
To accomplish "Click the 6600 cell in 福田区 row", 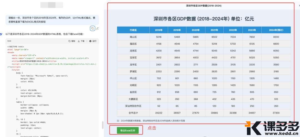I will click(x=276, y=44).
